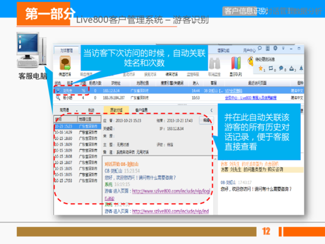Screen dimensions: 325x244
Task: Click the transfer arrows counter icon
Action: [x=271, y=68]
